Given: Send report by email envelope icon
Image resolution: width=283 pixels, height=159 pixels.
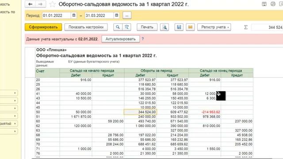Looking at the screenshot, I should point(190,27).
